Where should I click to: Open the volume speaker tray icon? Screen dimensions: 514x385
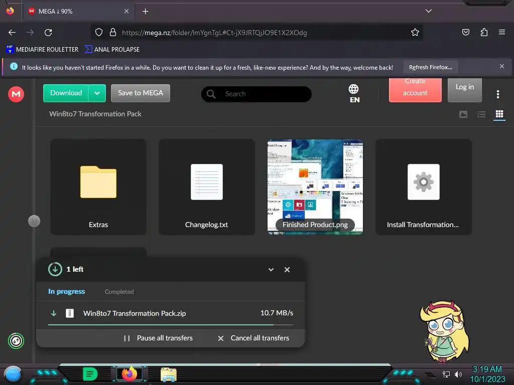pyautogui.click(x=458, y=374)
